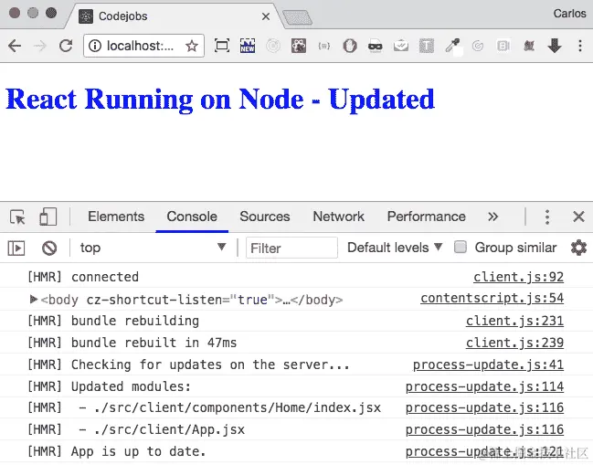Open client.js:239 source link
This screenshot has width=593, height=465.
(x=514, y=343)
